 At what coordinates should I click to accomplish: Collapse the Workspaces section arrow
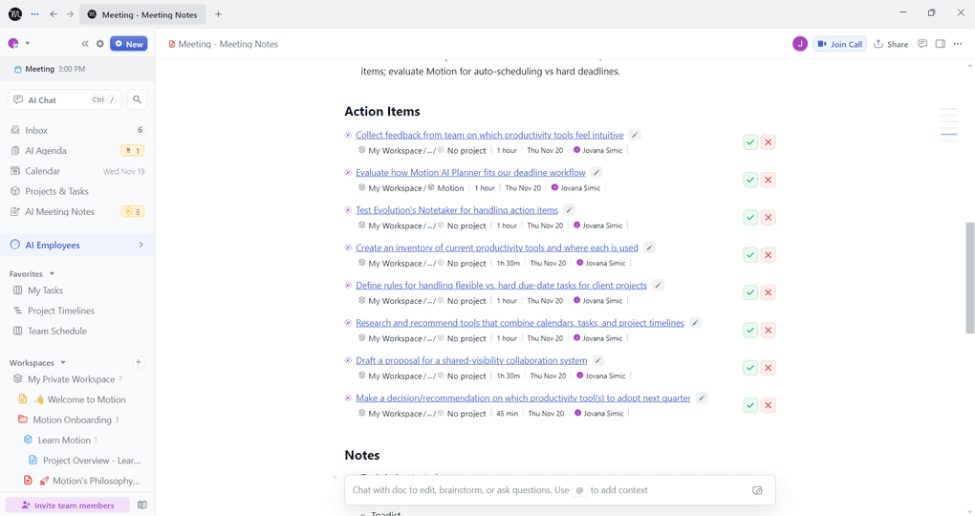coord(63,363)
